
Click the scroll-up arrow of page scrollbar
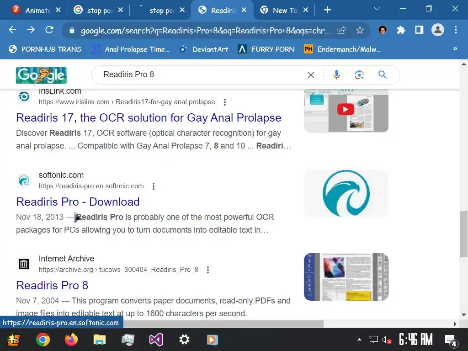tap(463, 64)
